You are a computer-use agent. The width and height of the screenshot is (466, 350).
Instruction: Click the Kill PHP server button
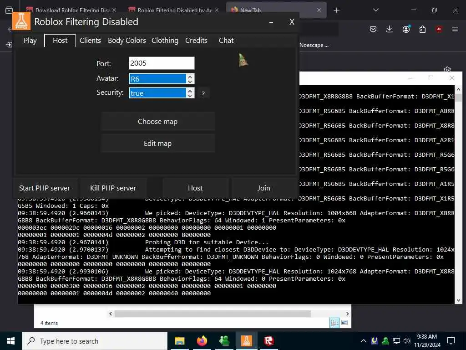point(113,188)
